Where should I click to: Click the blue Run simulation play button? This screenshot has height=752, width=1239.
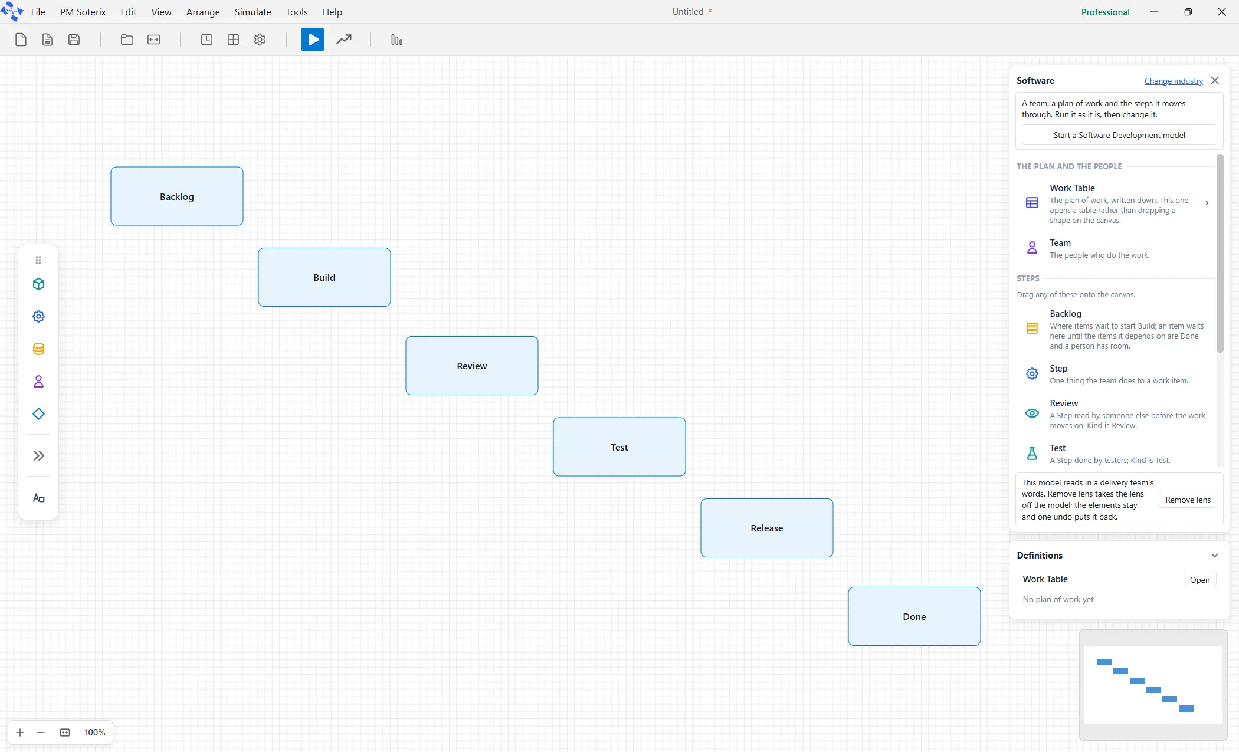pyautogui.click(x=313, y=40)
